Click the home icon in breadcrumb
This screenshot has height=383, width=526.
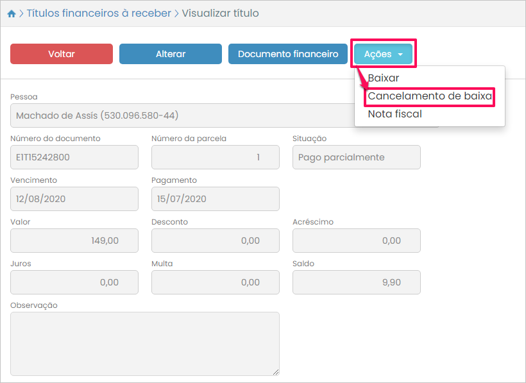pos(12,13)
